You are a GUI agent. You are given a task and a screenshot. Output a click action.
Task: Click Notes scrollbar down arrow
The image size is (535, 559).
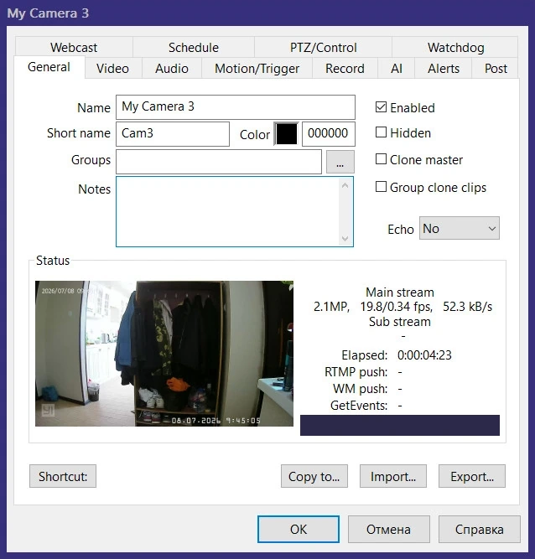(x=345, y=238)
